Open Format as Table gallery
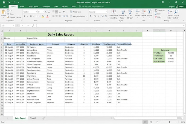 point(123,14)
